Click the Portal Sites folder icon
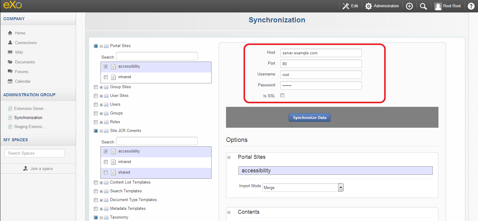The width and height of the screenshot is (478, 221). (106, 46)
